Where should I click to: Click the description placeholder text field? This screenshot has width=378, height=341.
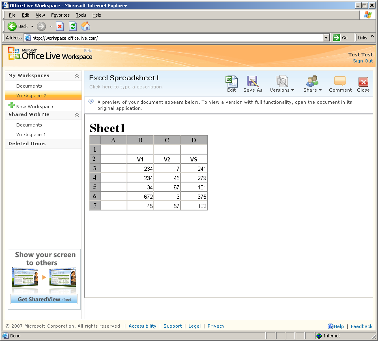[x=126, y=87]
